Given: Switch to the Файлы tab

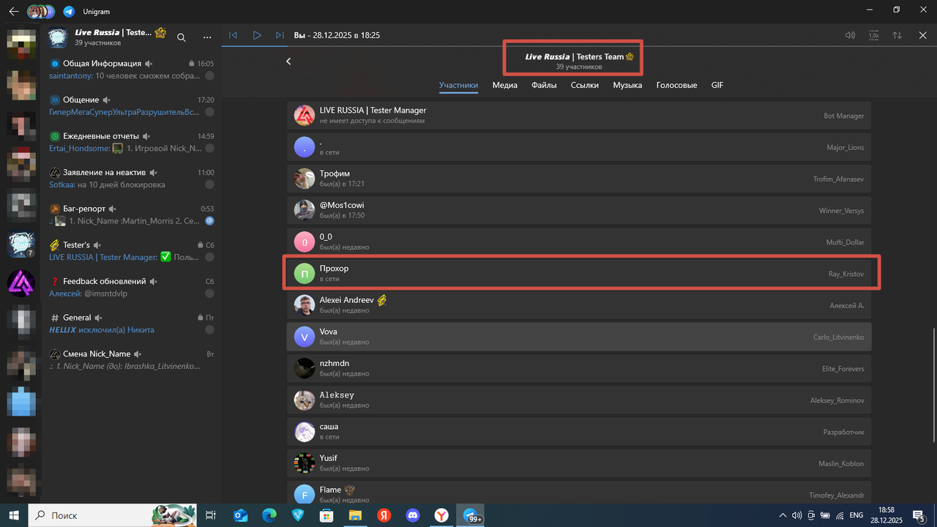Looking at the screenshot, I should click(544, 85).
